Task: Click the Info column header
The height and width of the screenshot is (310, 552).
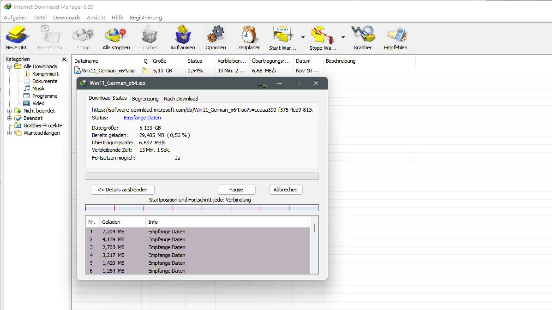Action: coord(226,222)
